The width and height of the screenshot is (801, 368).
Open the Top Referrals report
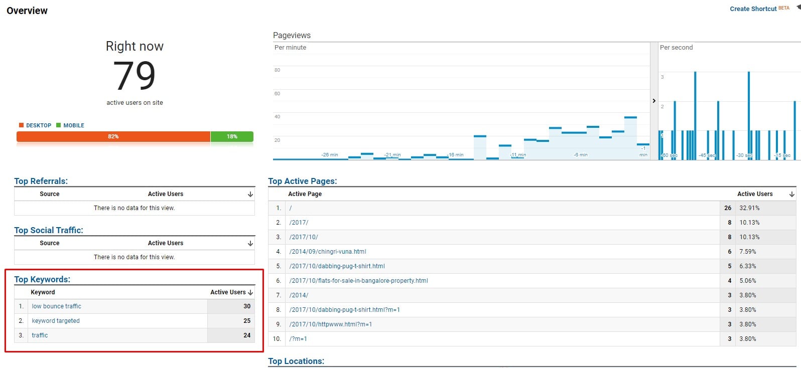coord(41,181)
